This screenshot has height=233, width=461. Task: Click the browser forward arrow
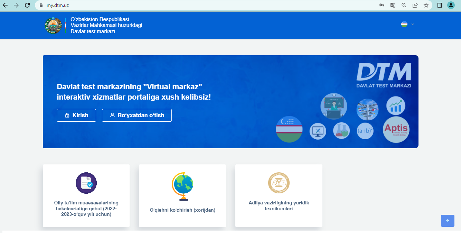tap(16, 5)
